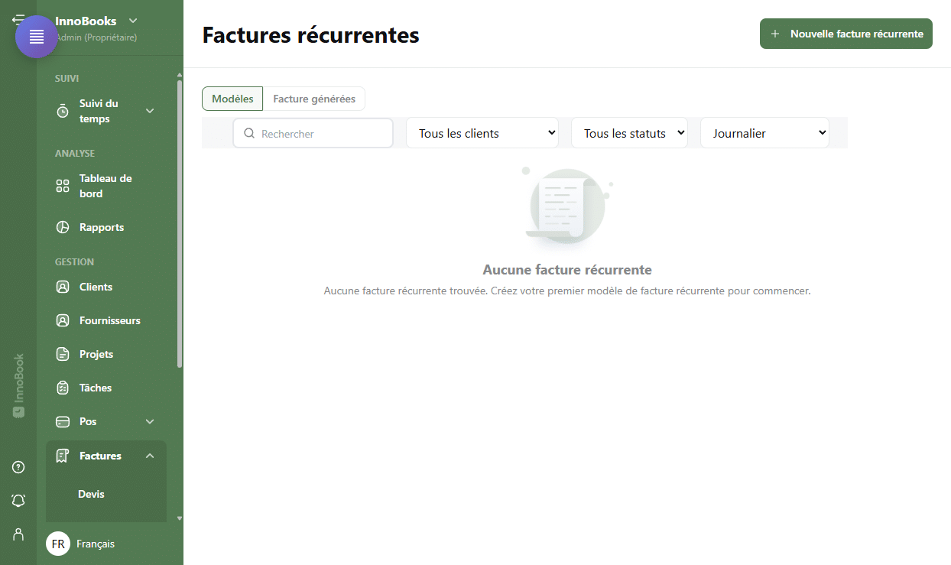Click the Clients person icon
Image resolution: width=951 pixels, height=565 pixels.
63,287
